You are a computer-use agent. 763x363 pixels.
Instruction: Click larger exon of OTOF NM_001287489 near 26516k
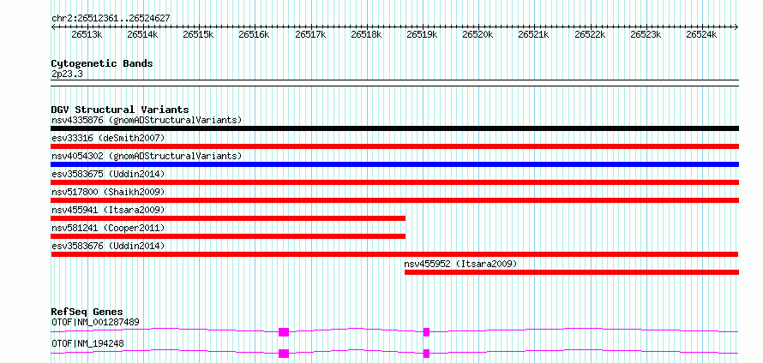click(284, 332)
